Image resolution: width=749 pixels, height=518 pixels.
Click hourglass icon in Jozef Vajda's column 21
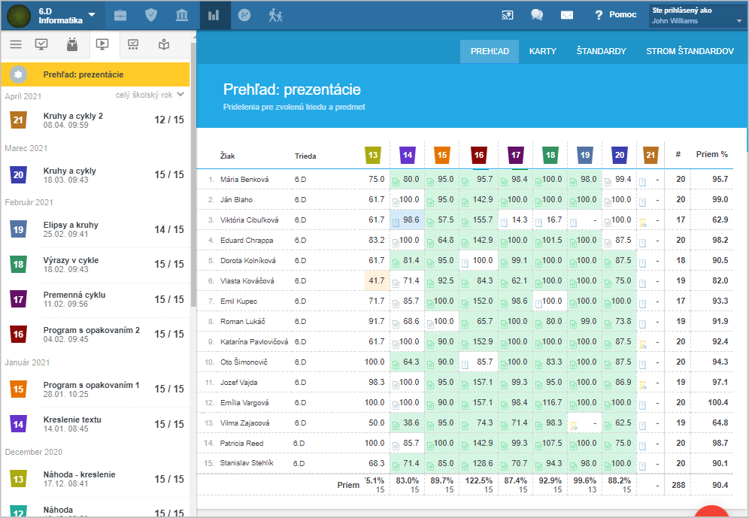[643, 385]
